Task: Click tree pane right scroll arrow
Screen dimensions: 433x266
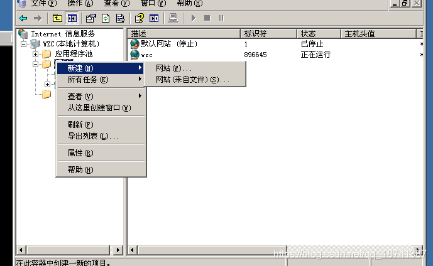Action: (x=118, y=250)
